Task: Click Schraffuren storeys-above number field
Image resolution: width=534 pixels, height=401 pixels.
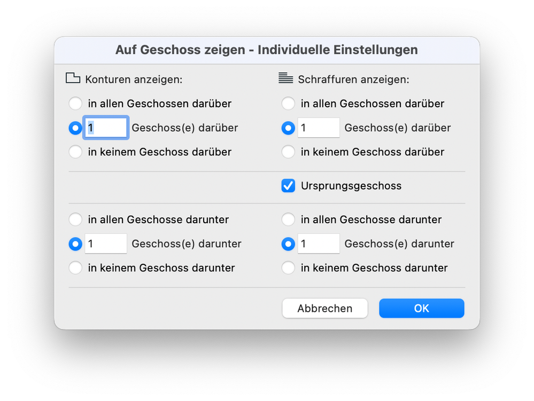Action: [319, 128]
